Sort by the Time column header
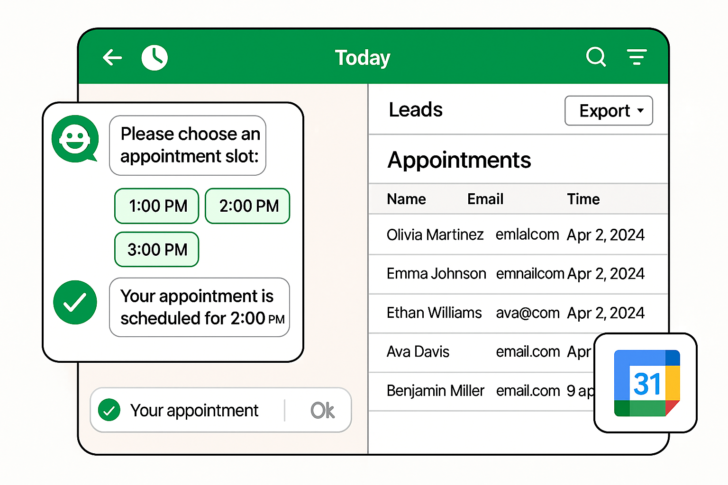 click(583, 199)
